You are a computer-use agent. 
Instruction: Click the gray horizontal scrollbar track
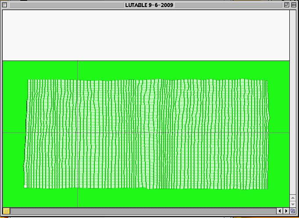[143, 211]
